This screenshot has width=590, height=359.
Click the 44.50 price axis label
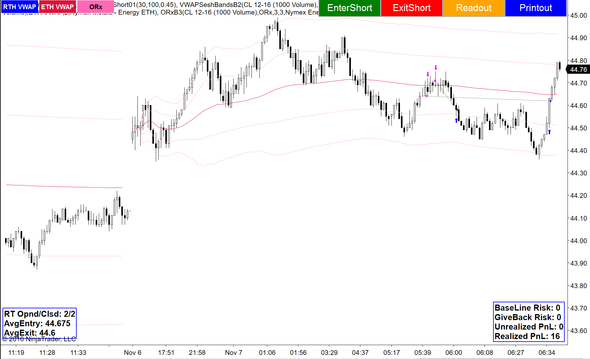pos(579,128)
